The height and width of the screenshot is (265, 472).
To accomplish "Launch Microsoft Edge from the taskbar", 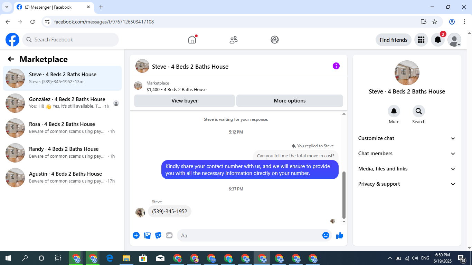I will [x=110, y=258].
